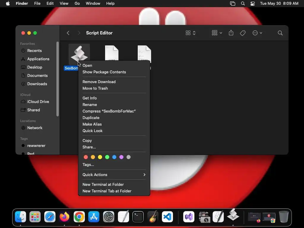Apply the blue tag color
The height and width of the screenshot is (228, 304).
(114, 157)
